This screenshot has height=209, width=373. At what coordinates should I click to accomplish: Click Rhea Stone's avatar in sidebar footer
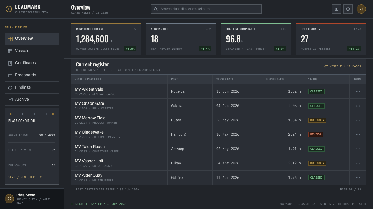click(x=9, y=199)
